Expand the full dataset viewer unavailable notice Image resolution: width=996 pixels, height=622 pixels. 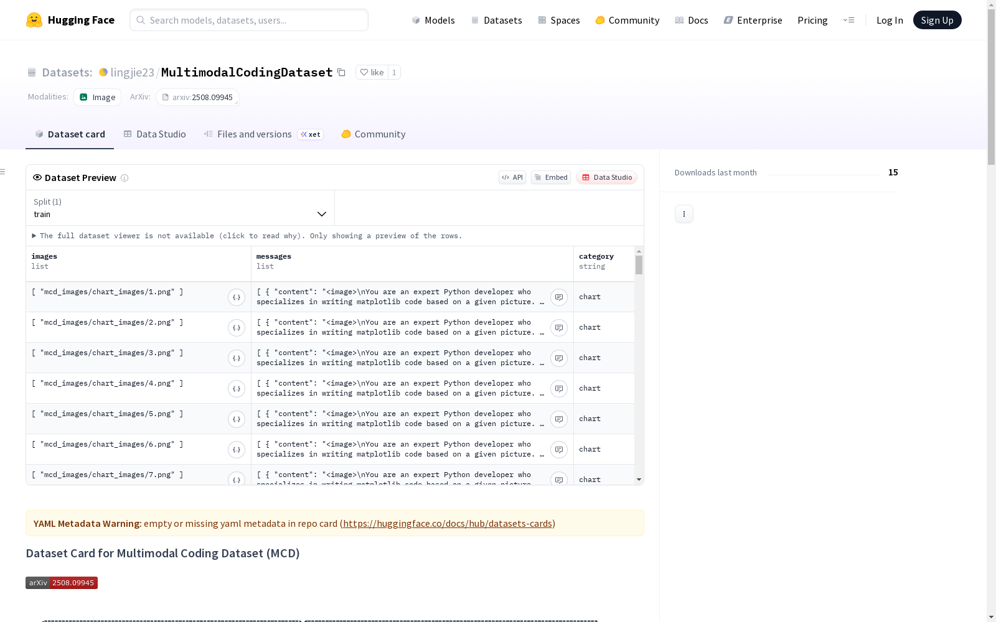click(247, 236)
